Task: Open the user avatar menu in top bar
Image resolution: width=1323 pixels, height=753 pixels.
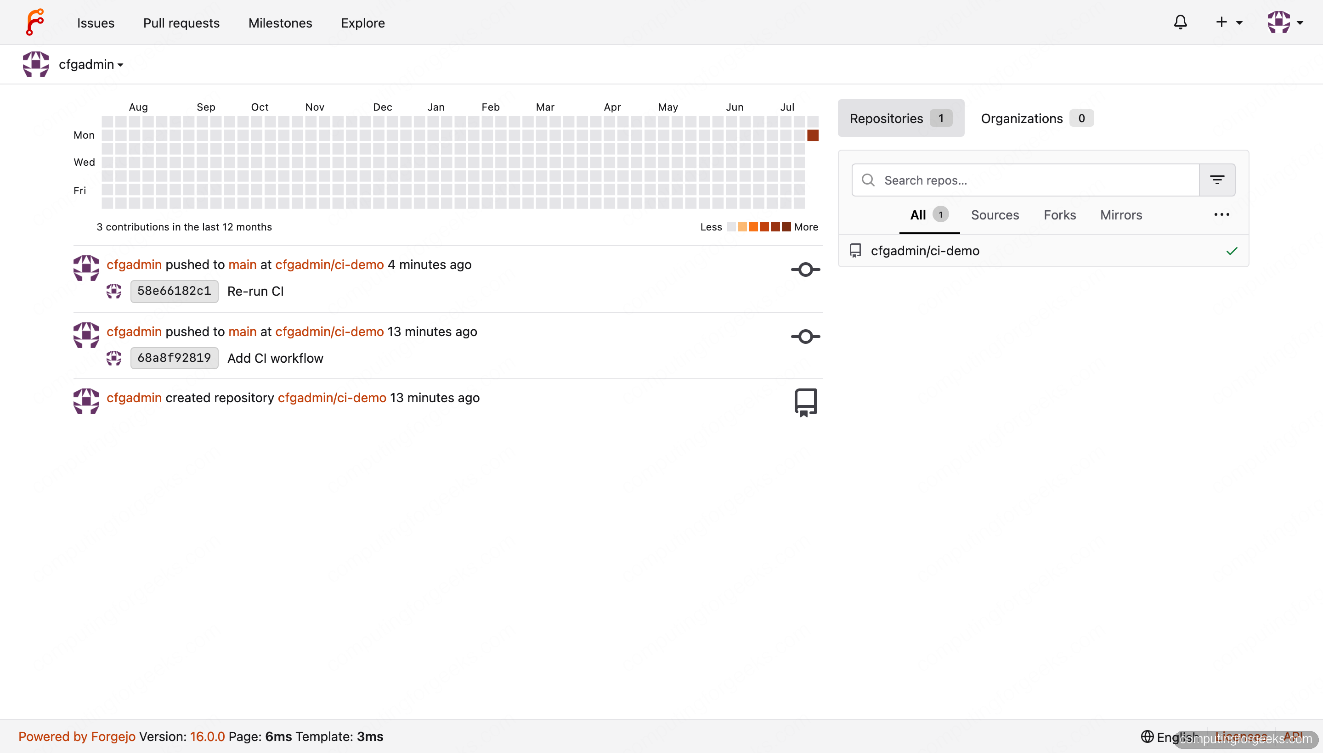Action: point(1285,22)
